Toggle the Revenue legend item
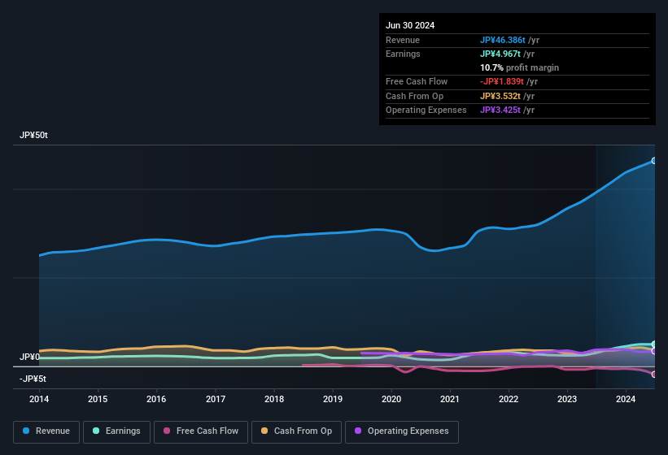 (47, 431)
